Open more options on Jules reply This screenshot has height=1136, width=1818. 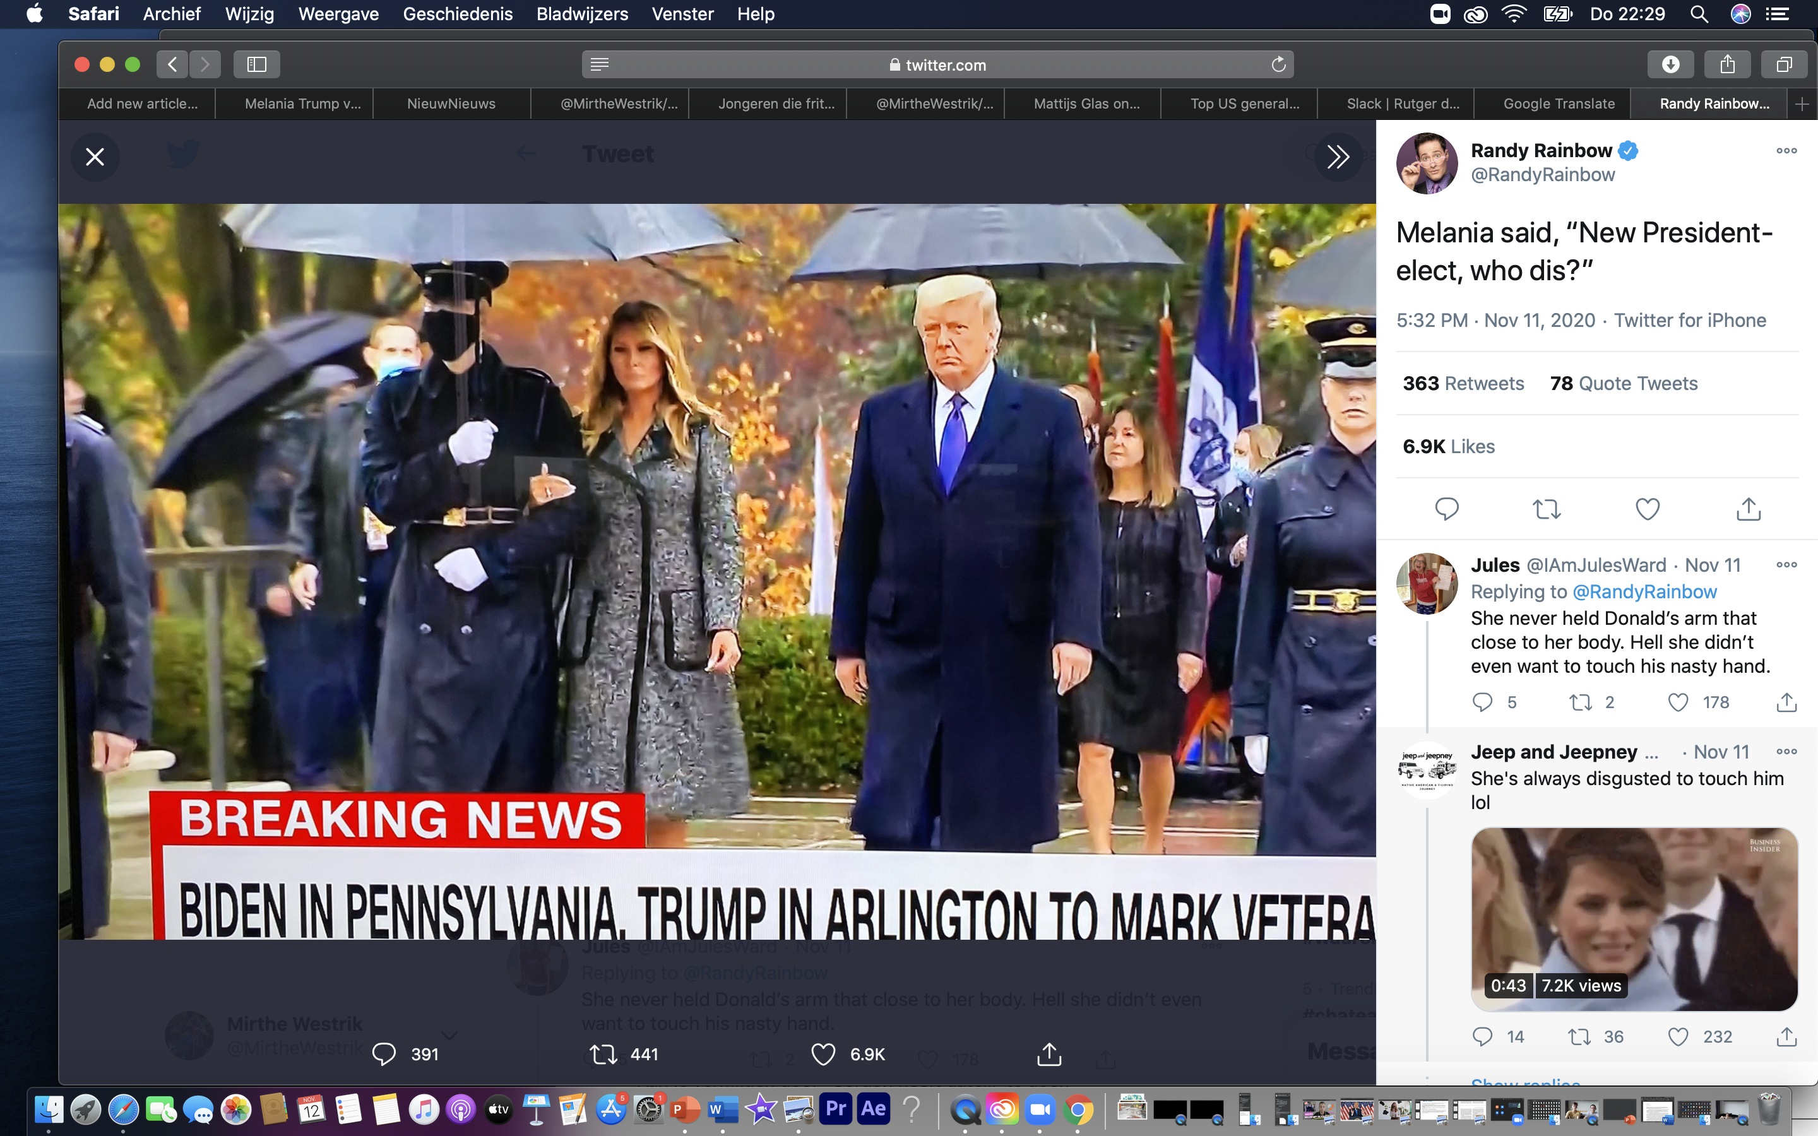tap(1786, 565)
